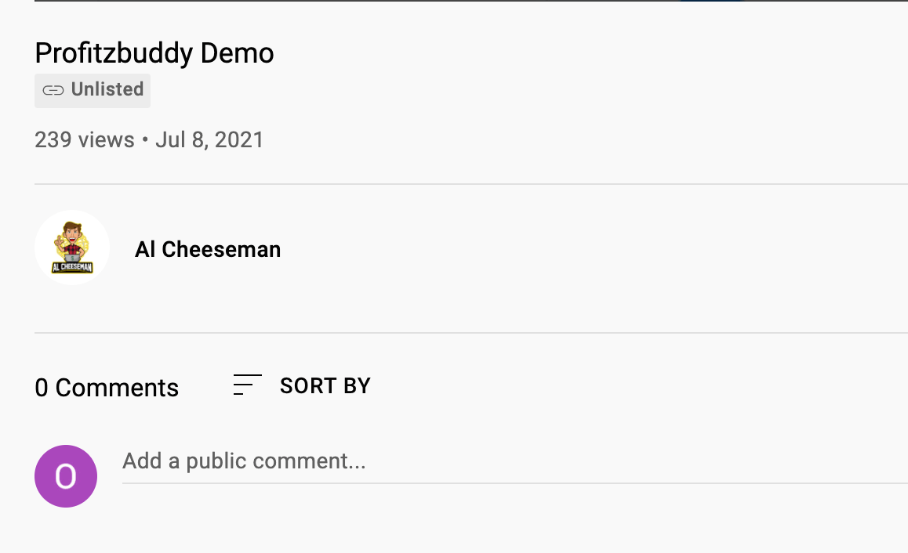Click the sort lines icon beside SORT BY
The height and width of the screenshot is (553, 908).
(x=247, y=385)
